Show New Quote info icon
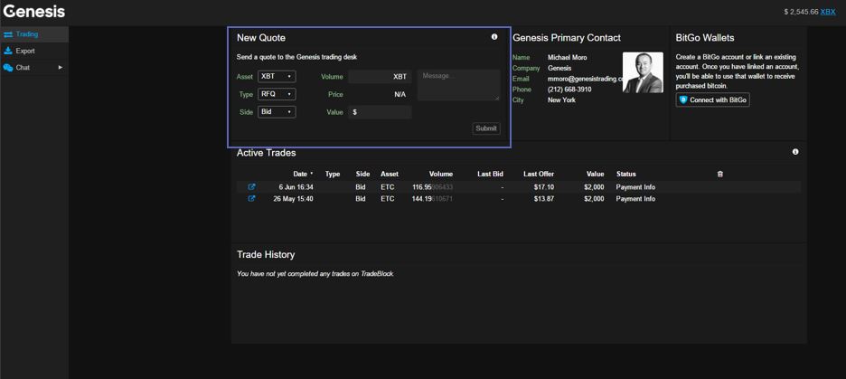The width and height of the screenshot is (846, 379). (494, 37)
